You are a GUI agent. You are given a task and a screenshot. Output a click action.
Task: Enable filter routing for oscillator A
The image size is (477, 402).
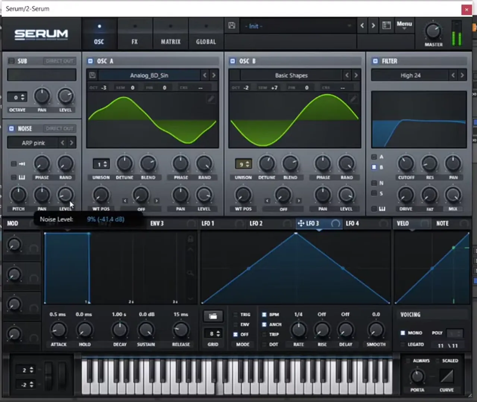point(374,157)
